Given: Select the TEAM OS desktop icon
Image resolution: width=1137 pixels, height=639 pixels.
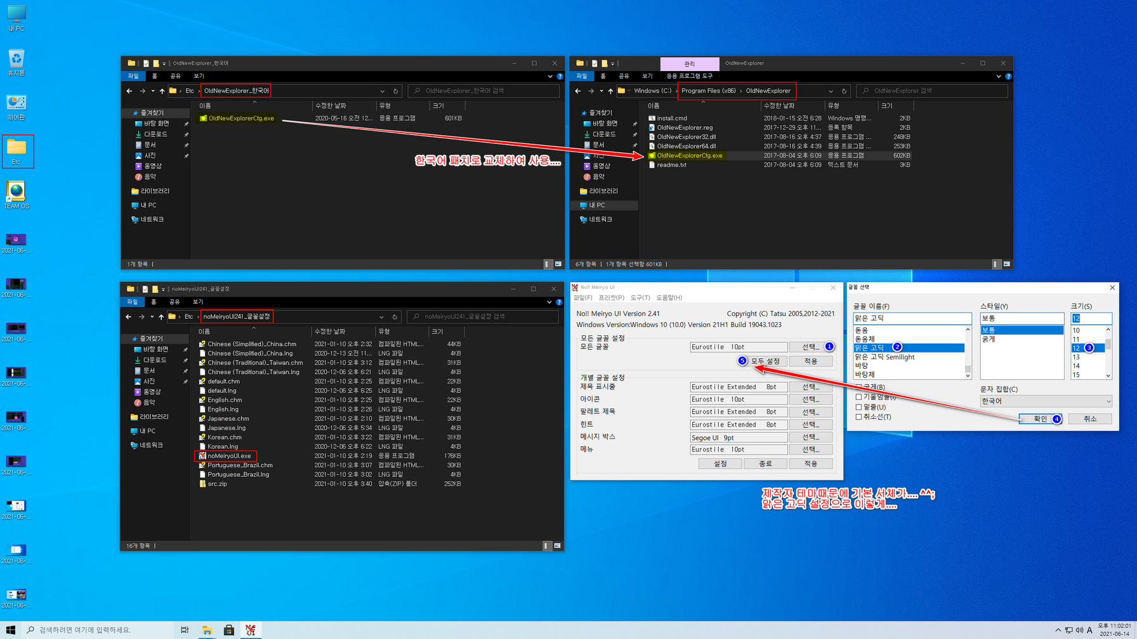Looking at the screenshot, I should [x=16, y=196].
